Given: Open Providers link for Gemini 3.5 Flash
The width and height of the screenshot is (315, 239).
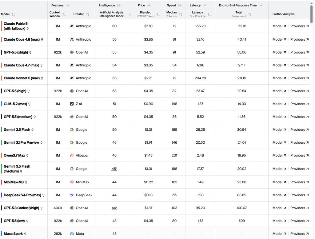Looking at the screenshot, I should click(300, 130).
